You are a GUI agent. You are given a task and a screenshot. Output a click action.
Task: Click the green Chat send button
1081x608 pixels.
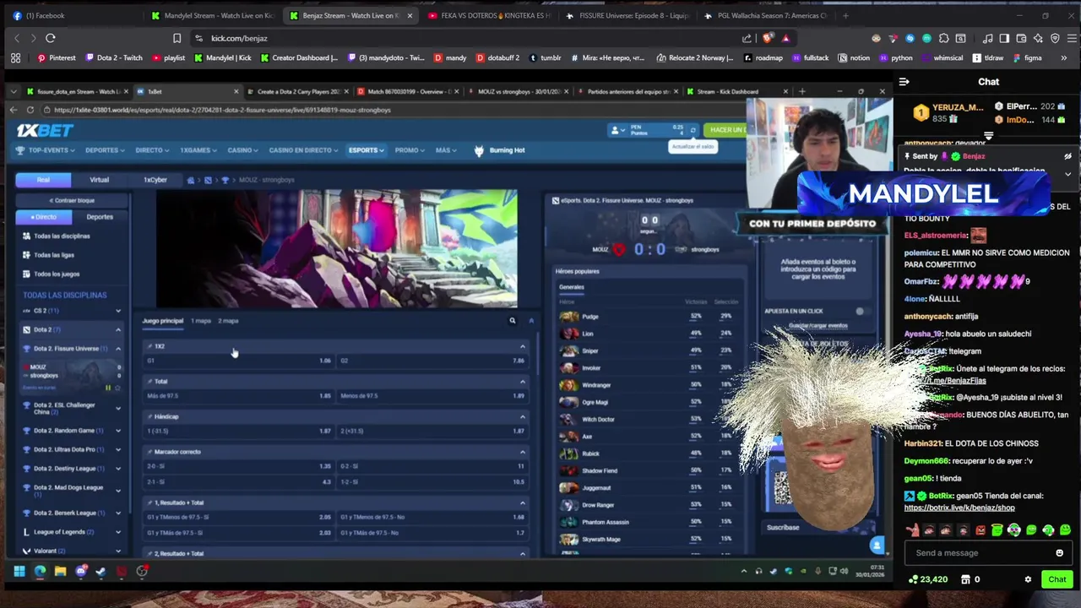[1057, 579]
